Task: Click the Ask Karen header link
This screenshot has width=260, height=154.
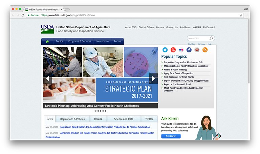Action: tap(185, 27)
